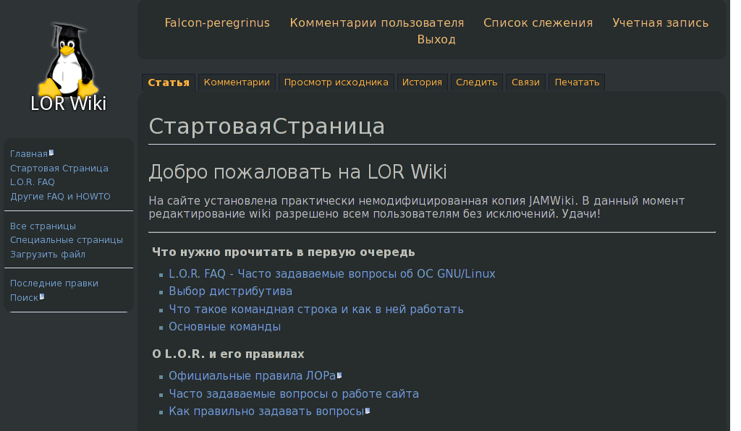Click the external link icon beside Поиск
741x431 pixels.
click(42, 295)
